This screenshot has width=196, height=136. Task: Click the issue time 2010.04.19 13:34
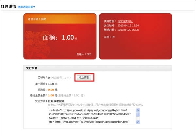coord(128,25)
